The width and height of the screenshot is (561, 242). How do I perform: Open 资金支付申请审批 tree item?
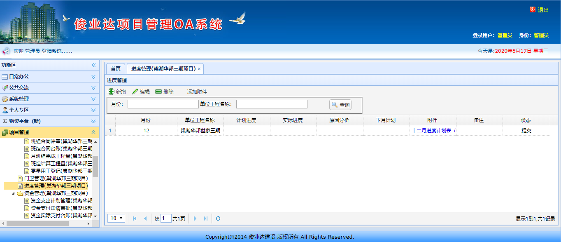point(61,208)
